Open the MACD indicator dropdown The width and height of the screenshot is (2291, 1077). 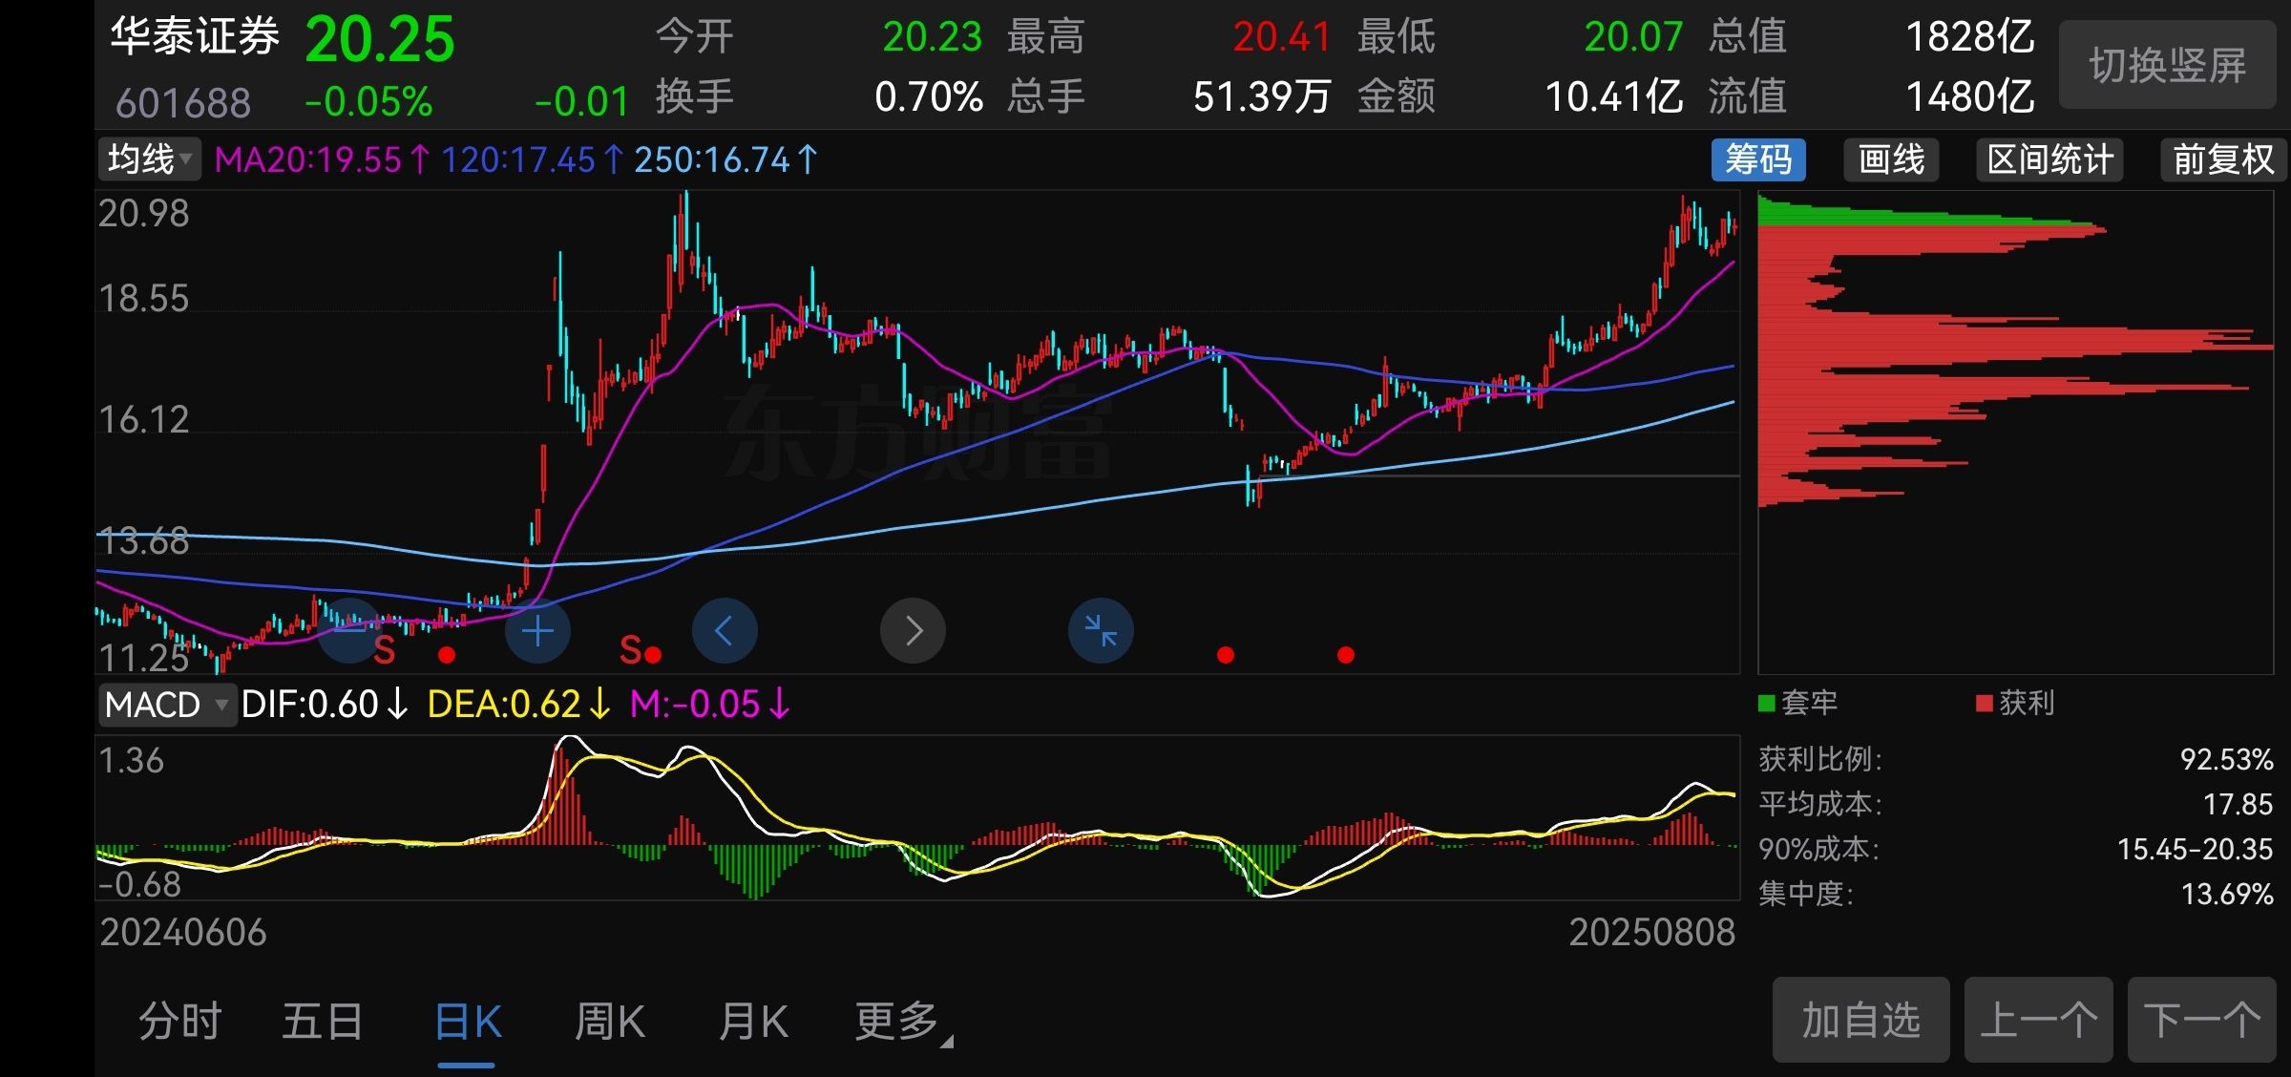pos(167,705)
